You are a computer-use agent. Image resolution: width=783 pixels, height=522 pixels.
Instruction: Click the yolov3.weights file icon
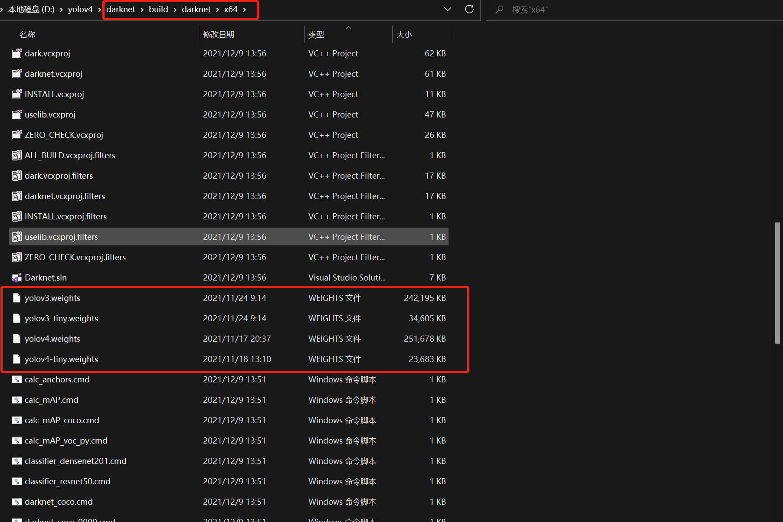coord(16,298)
